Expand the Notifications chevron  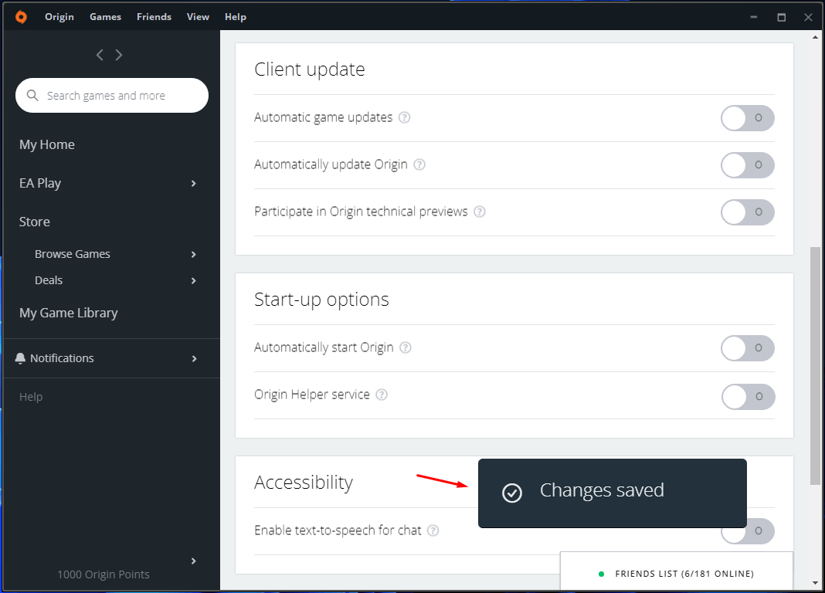tap(194, 358)
